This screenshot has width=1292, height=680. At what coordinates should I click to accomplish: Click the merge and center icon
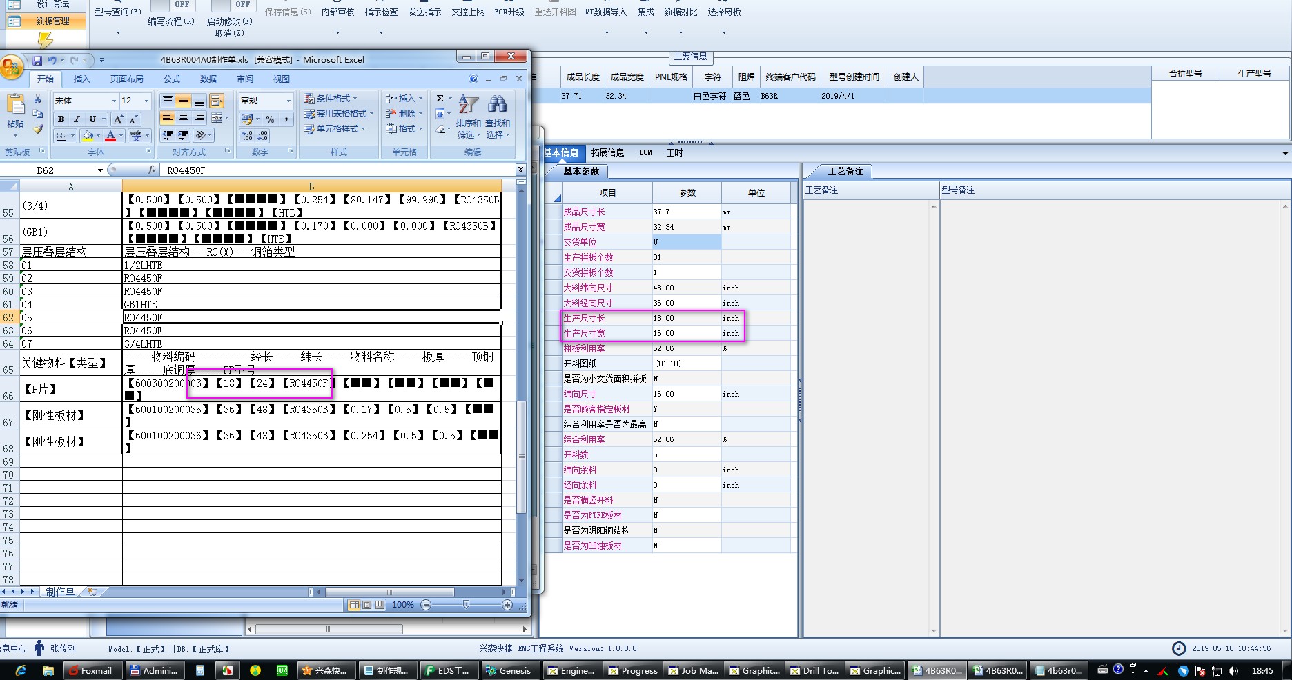217,118
